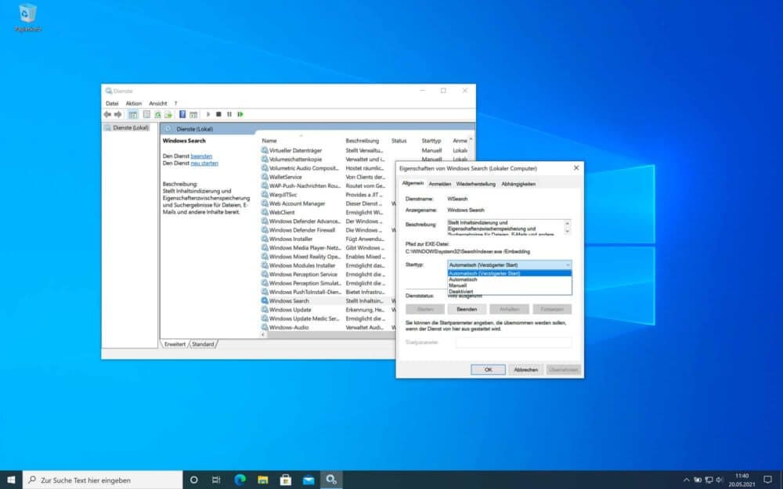Viewport: 783px width, 489px height.
Task: Click the green refresh icon in the Dienste toolbar
Action: [x=158, y=114]
